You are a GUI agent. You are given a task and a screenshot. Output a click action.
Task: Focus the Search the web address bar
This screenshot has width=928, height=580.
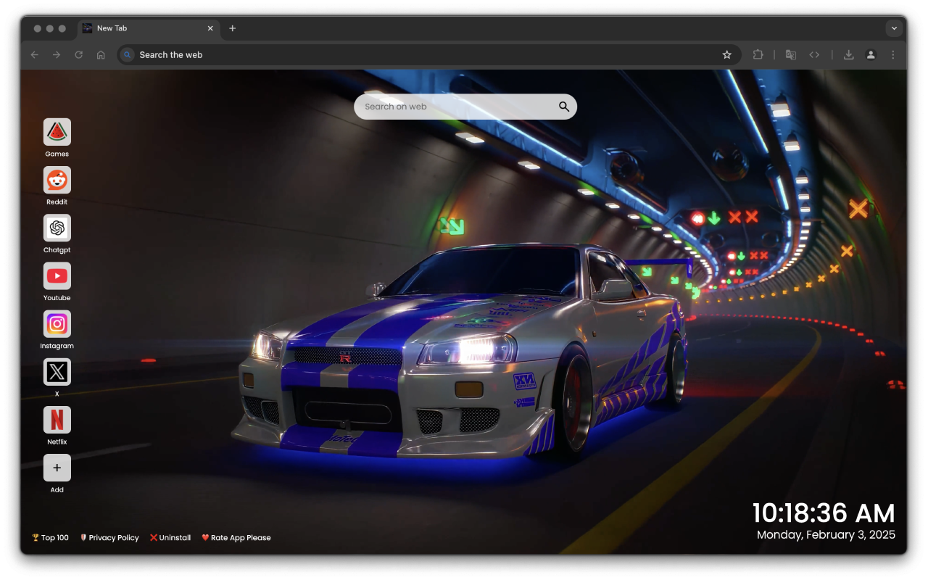[429, 54]
